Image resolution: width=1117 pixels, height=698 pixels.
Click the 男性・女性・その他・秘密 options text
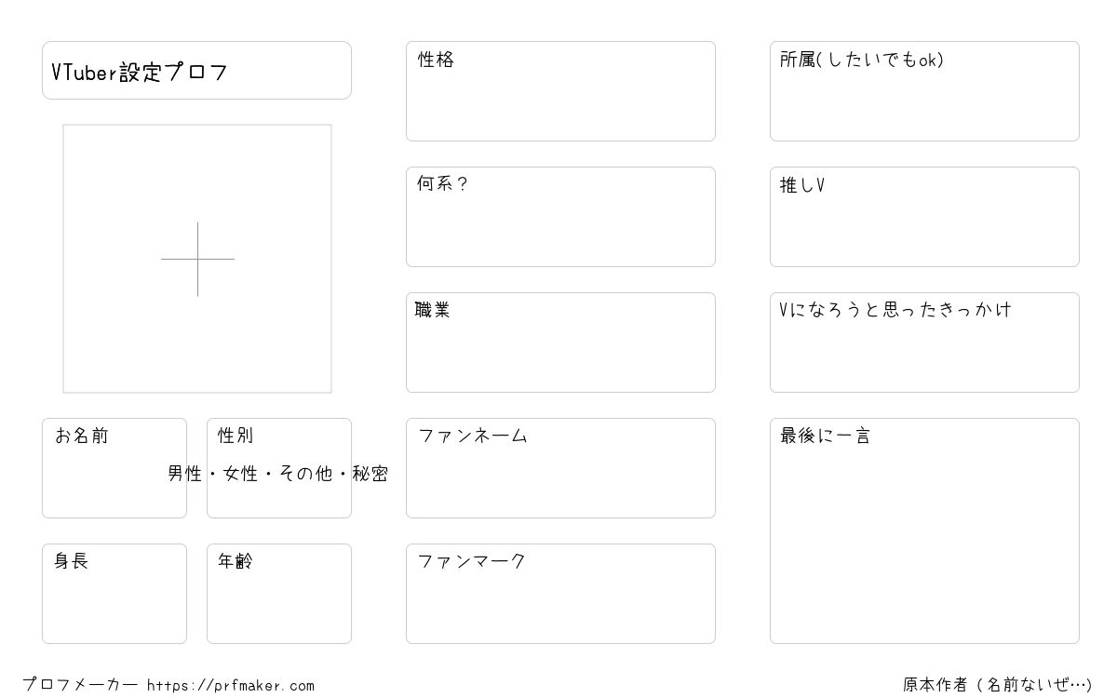278,474
